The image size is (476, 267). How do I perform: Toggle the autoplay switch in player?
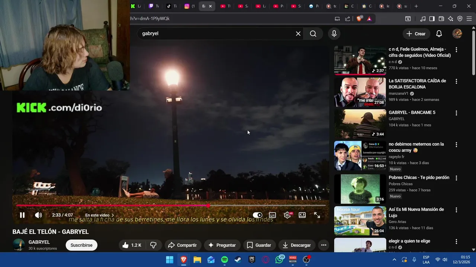click(x=257, y=215)
